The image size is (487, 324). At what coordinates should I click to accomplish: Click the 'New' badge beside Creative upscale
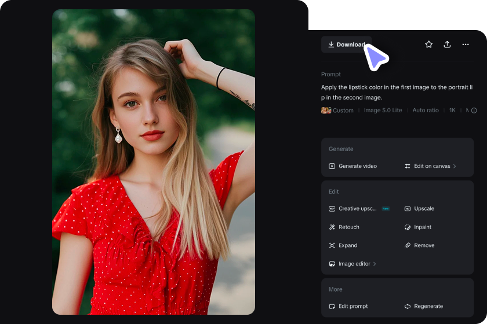pyautogui.click(x=386, y=209)
